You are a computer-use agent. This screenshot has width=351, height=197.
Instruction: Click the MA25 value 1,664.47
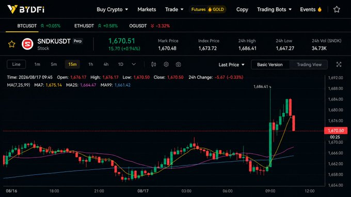tap(88, 85)
